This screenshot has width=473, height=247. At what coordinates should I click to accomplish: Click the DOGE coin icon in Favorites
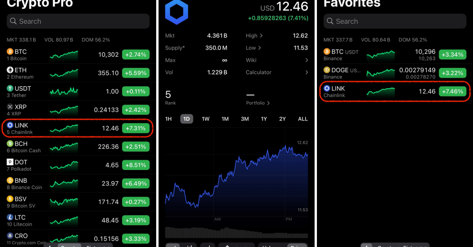(x=327, y=70)
